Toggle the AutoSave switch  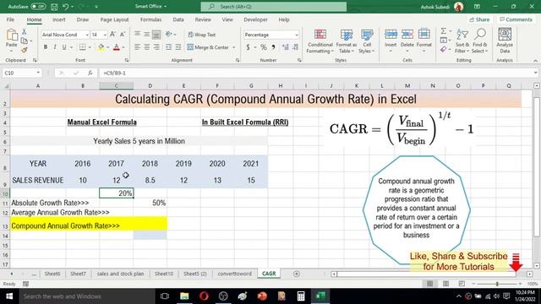coord(37,7)
